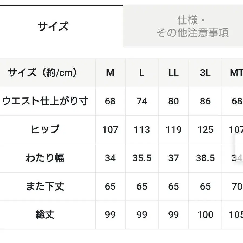
Task: Select the LL size column header
Action: pos(173,73)
